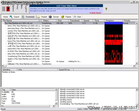
Task: Click the red plug connection icon
Action: coord(8,9)
